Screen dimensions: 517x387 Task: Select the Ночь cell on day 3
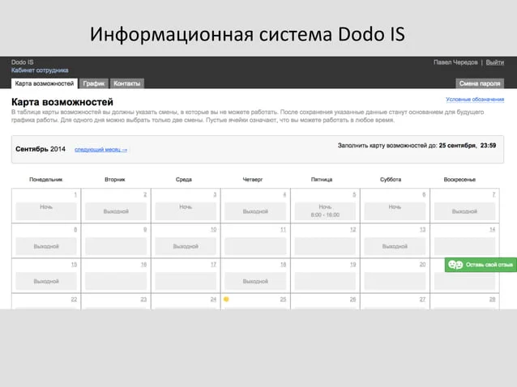pyautogui.click(x=186, y=211)
